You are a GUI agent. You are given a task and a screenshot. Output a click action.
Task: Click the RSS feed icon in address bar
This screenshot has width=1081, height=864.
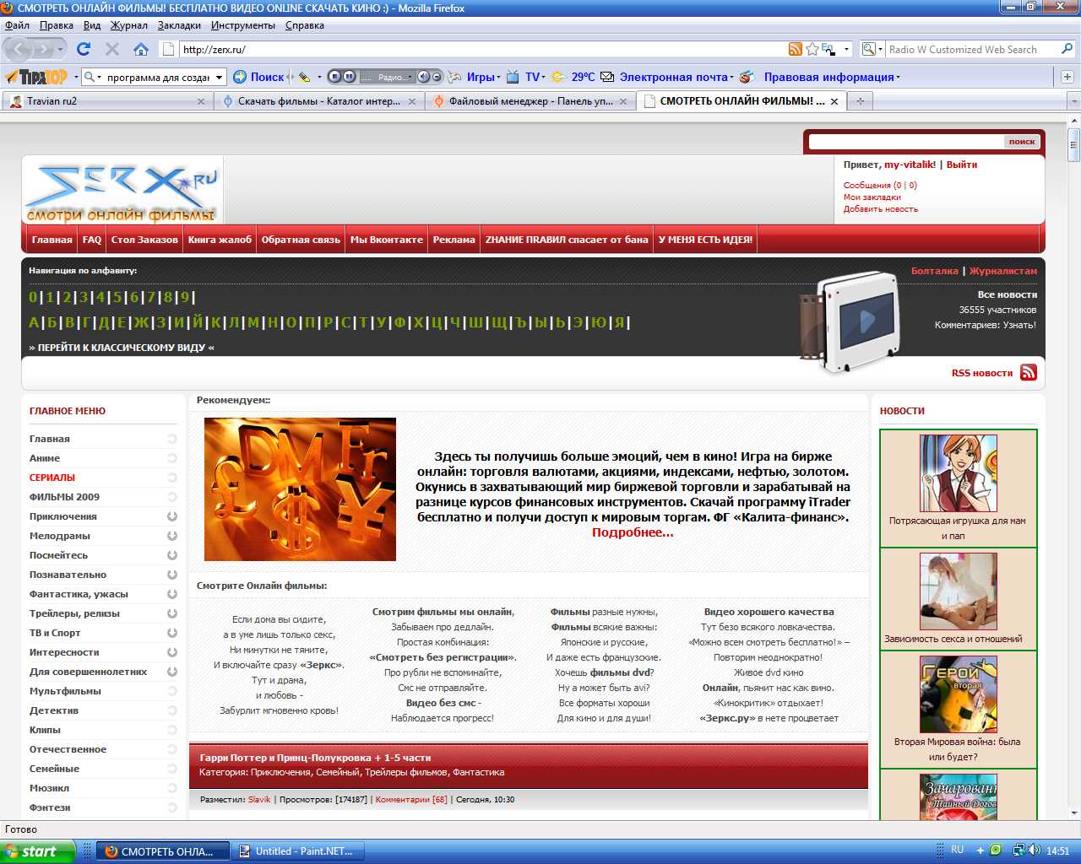(x=795, y=49)
